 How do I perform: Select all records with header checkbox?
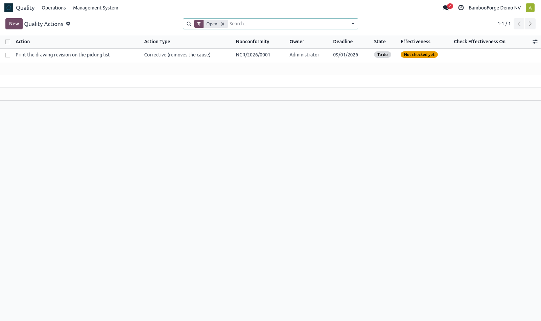pyautogui.click(x=8, y=42)
